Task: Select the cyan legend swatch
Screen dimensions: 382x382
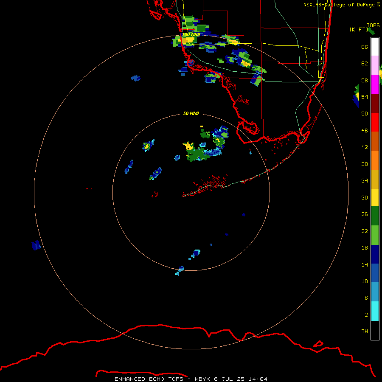Action: (375, 311)
